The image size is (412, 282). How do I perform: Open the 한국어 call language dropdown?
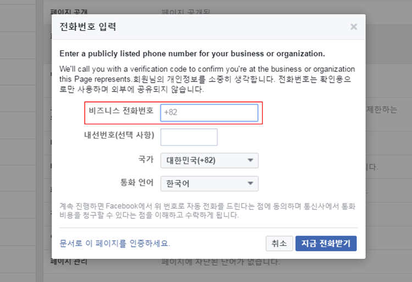209,183
